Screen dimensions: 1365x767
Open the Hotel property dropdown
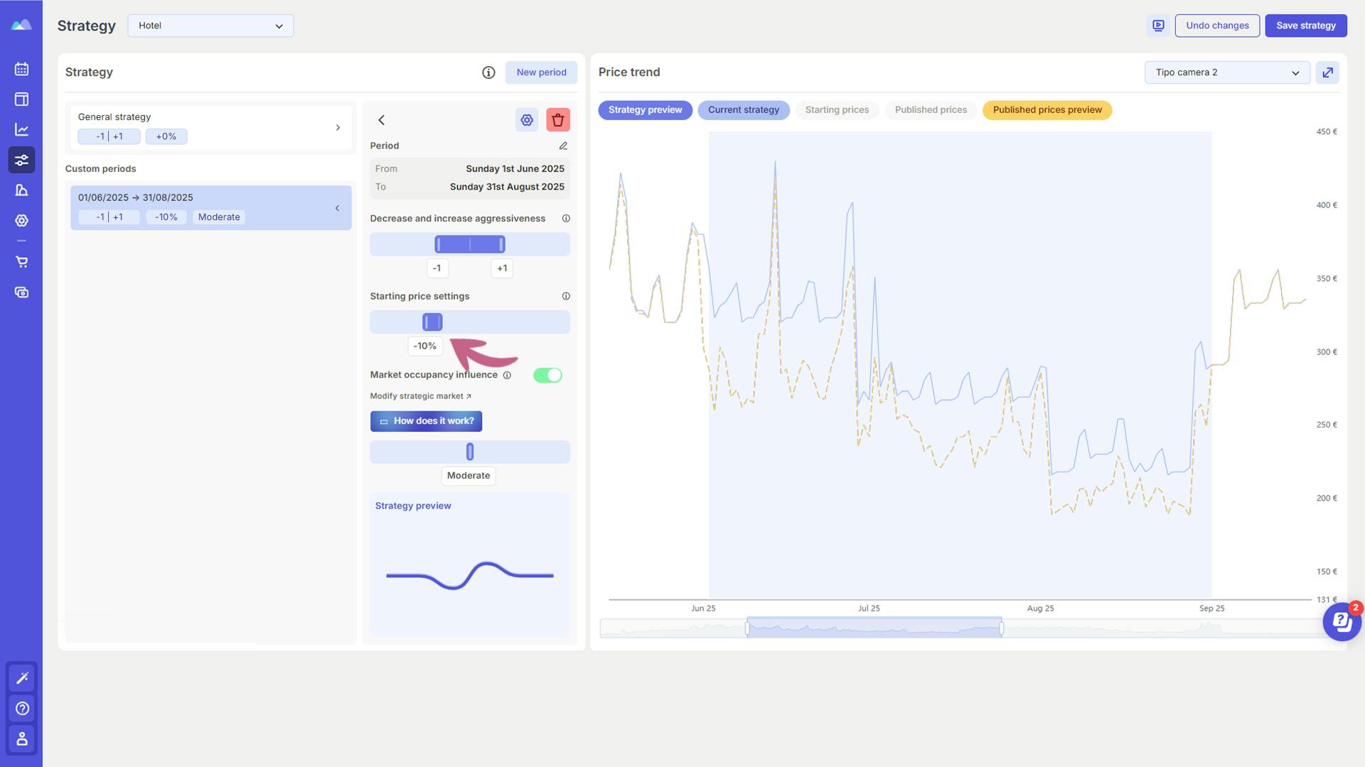[x=210, y=26]
